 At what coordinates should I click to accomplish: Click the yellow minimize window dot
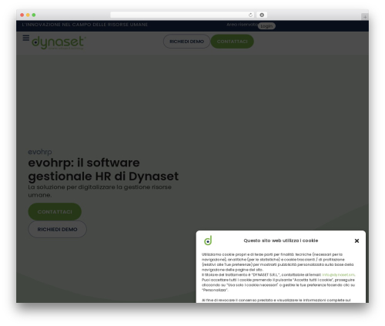[28, 15]
